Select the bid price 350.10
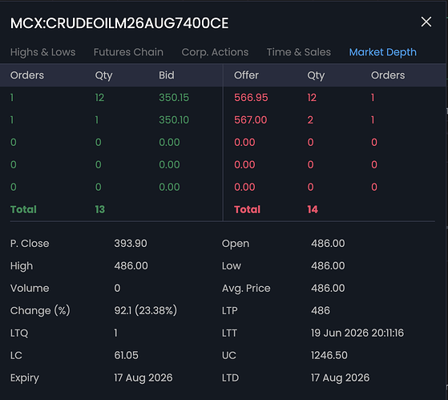Viewport: 448px width, 400px height. click(174, 119)
